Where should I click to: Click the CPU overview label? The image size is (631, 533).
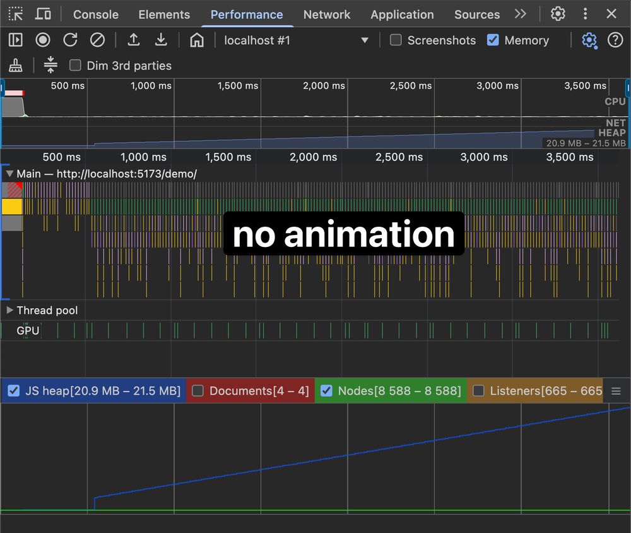[x=615, y=102]
